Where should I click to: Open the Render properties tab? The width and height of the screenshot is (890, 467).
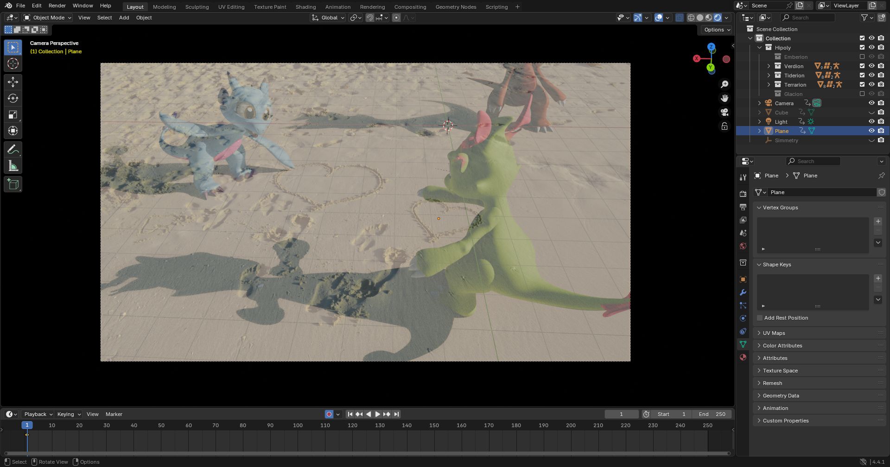tap(743, 194)
